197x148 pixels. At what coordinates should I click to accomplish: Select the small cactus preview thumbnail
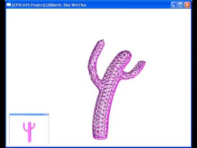(29, 129)
